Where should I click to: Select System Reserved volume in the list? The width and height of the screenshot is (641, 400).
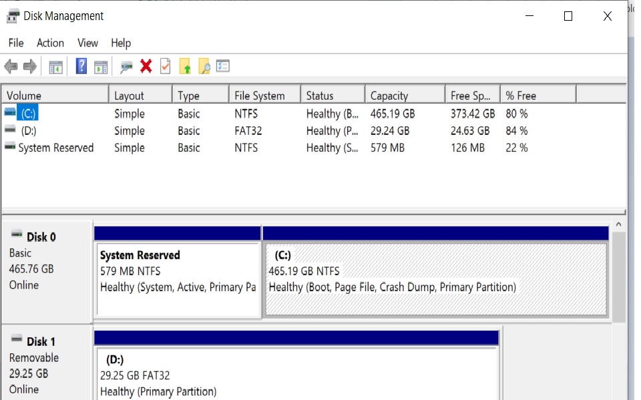(55, 148)
